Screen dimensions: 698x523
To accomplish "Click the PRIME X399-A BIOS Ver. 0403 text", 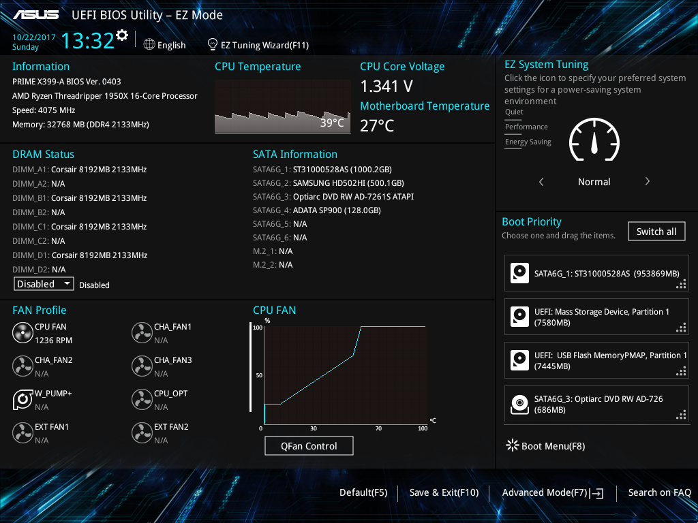I will coord(67,82).
